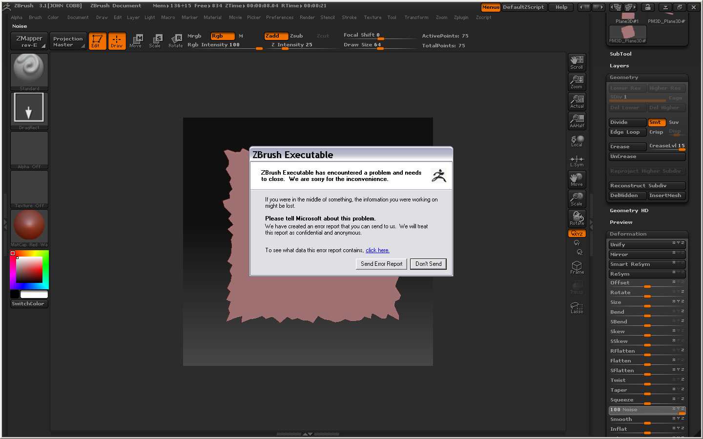Open the ZMapper rev-E plugin

click(29, 41)
